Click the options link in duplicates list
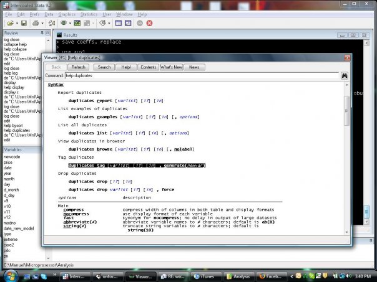The width and height of the screenshot is (377, 282). [179, 133]
